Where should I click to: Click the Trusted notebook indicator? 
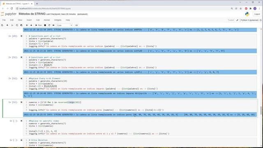pyautogui.click(x=231, y=20)
